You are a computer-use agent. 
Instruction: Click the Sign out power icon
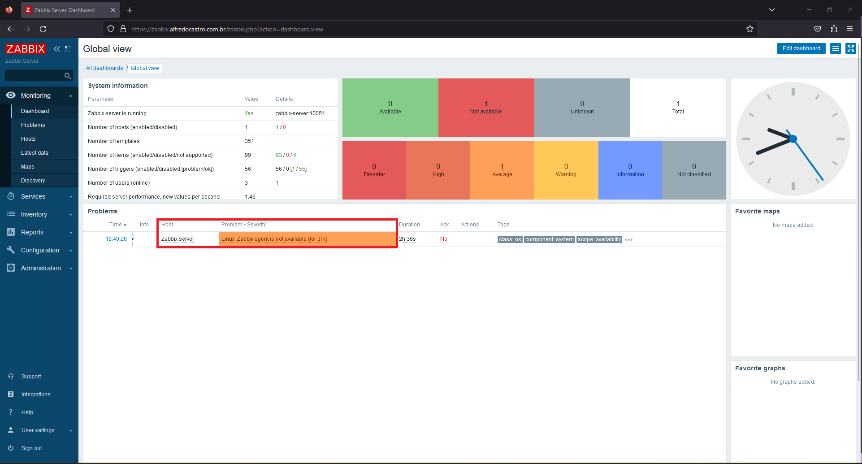click(x=11, y=448)
